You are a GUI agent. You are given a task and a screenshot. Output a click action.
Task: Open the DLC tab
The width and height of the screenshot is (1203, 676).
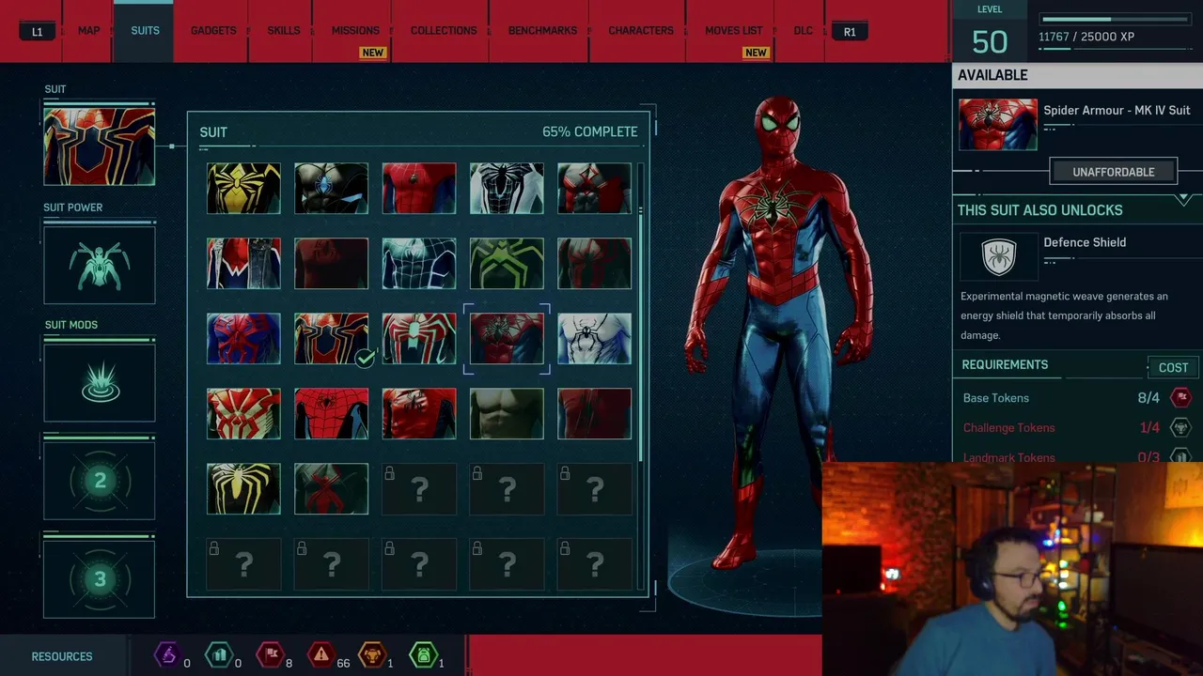tap(803, 31)
